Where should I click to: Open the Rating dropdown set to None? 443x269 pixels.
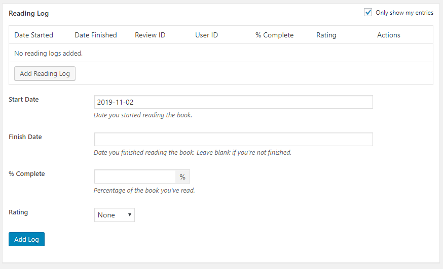coord(114,215)
